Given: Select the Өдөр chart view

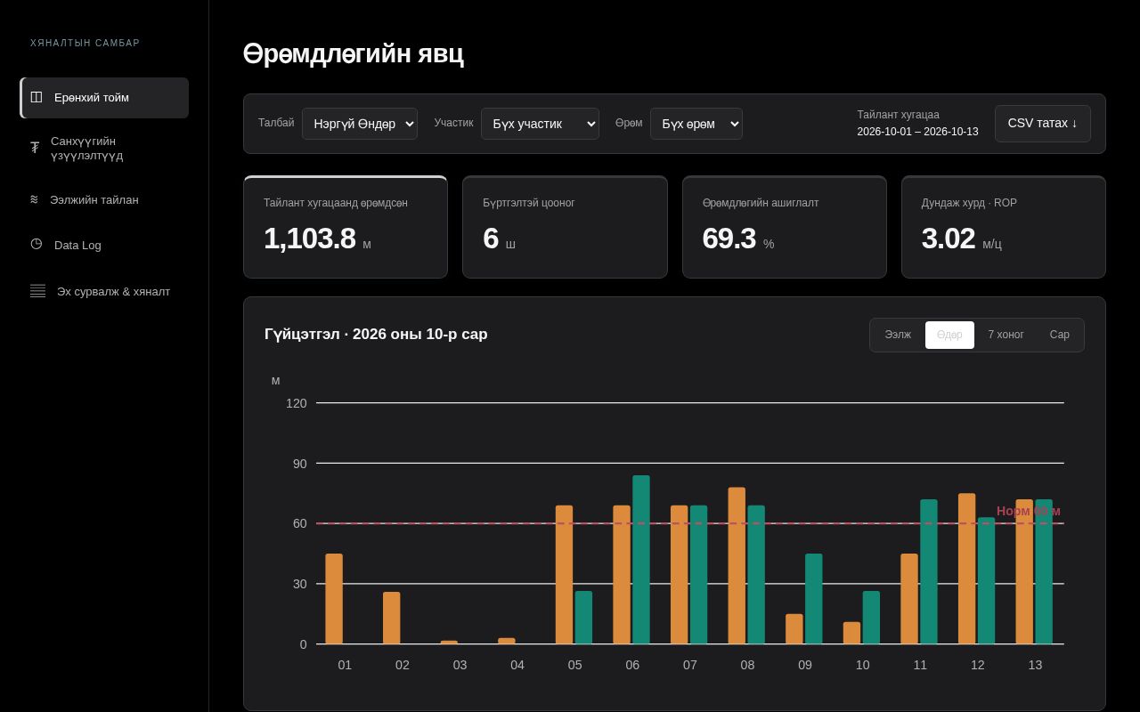Looking at the screenshot, I should (949, 335).
